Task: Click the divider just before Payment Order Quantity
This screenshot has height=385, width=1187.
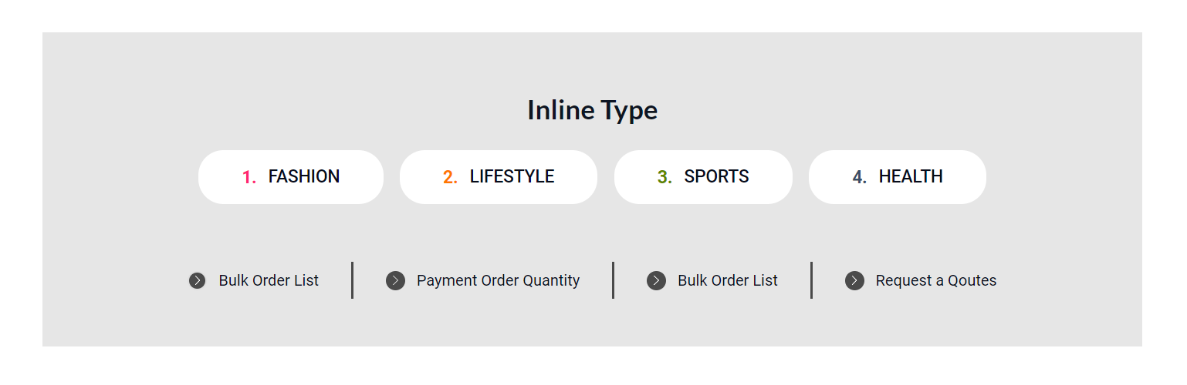Action: tap(352, 280)
